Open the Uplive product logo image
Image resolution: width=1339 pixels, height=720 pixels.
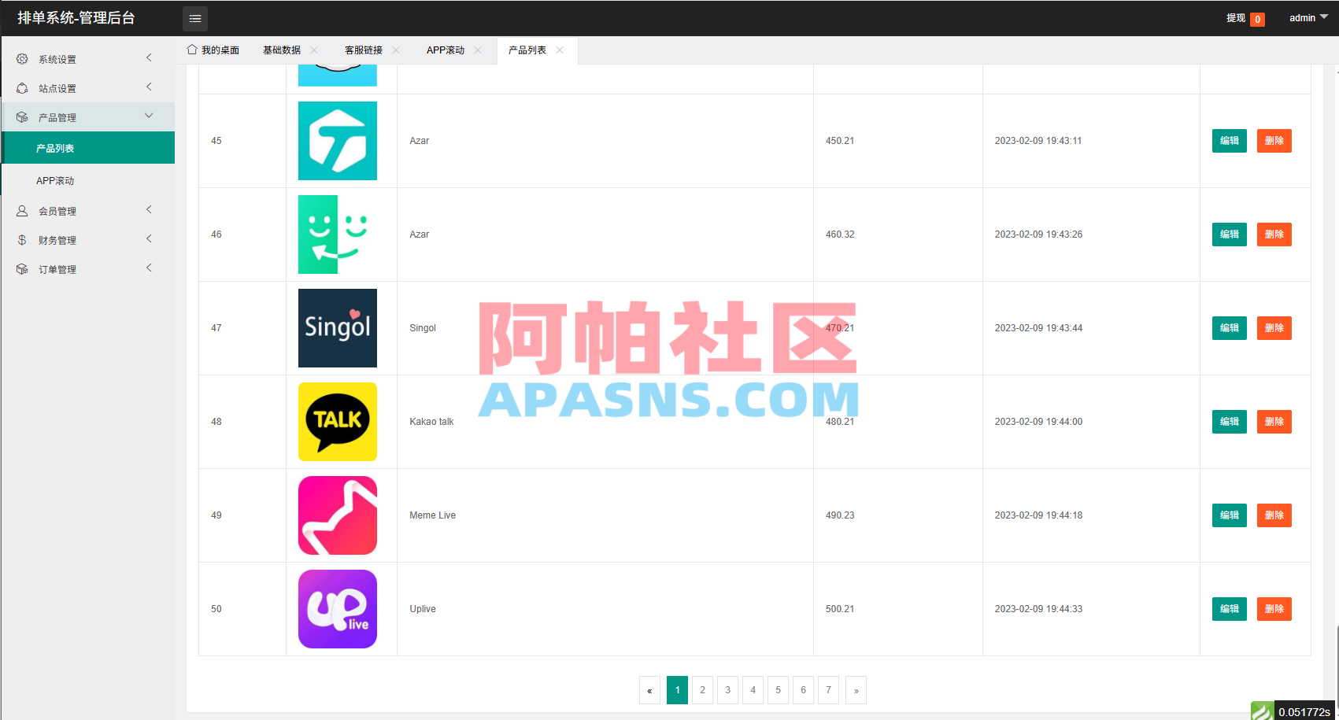pyautogui.click(x=338, y=609)
